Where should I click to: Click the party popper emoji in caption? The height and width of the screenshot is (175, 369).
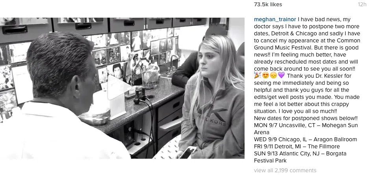pyautogui.click(x=258, y=75)
